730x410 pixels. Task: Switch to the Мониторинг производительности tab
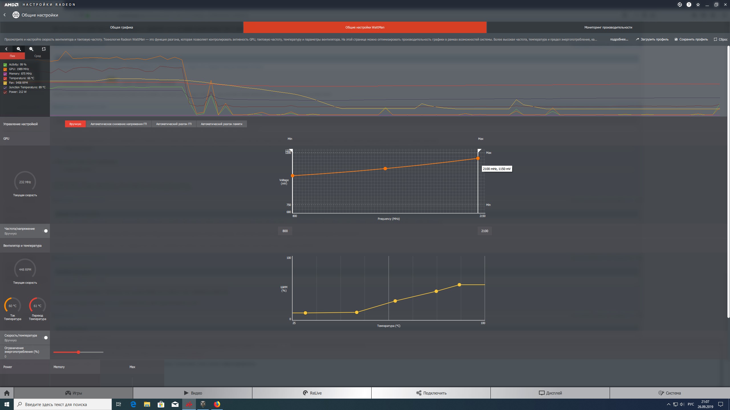[608, 27]
